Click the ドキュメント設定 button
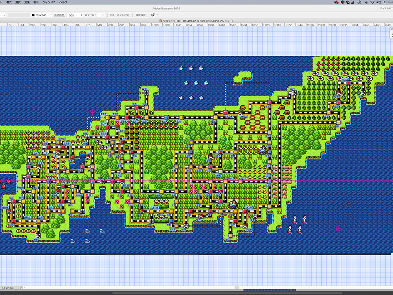 coord(119,15)
